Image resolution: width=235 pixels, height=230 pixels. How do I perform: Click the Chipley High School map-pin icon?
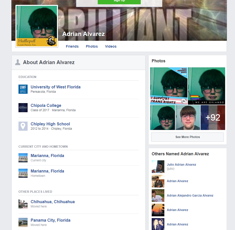(x=23, y=126)
